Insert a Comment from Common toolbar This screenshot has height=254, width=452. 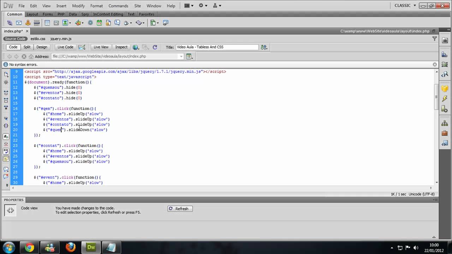coord(117,23)
